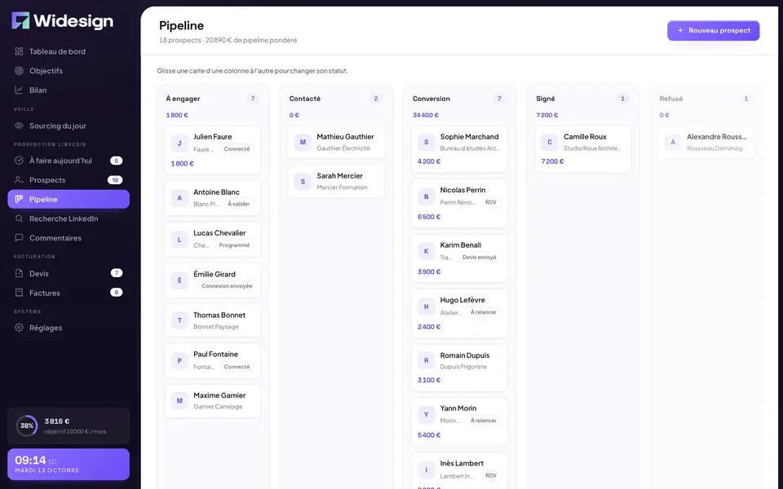Open the Sophie Marchand prospect card

point(459,148)
